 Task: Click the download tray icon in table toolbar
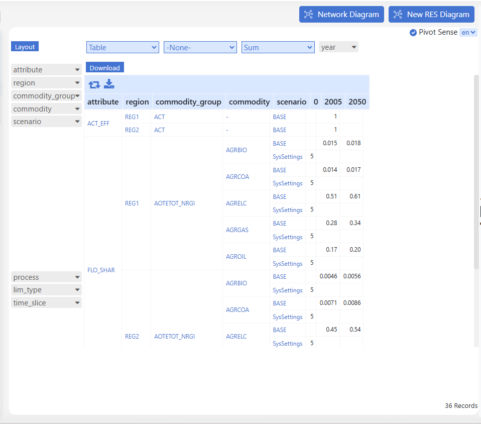[x=109, y=84]
